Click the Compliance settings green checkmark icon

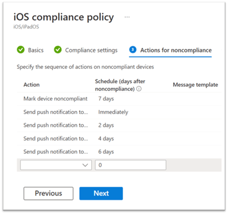pos(58,50)
